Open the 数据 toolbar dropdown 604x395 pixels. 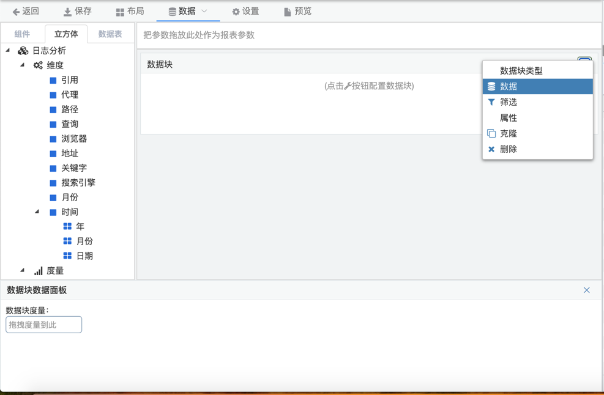click(x=188, y=11)
